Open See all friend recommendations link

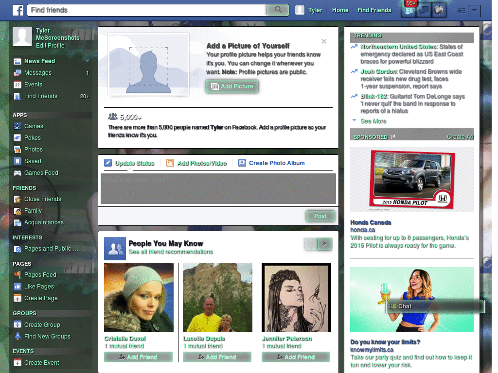[171, 252]
